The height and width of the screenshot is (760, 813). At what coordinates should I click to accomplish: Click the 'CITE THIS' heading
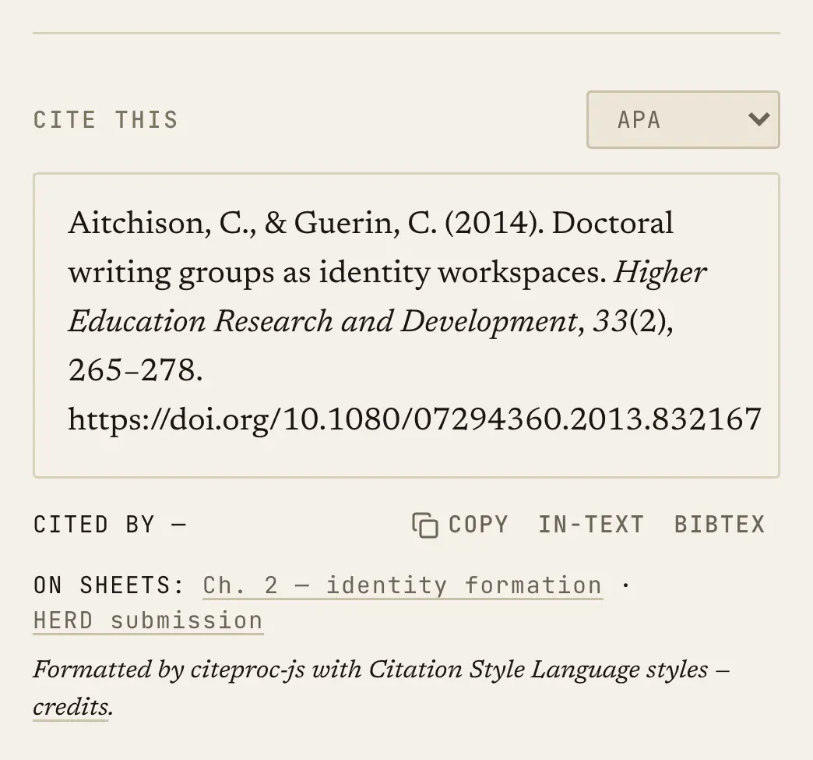pyautogui.click(x=106, y=120)
